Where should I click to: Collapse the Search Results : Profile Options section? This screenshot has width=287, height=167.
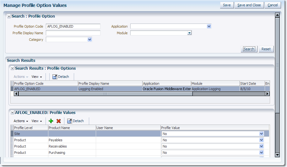[12, 68]
